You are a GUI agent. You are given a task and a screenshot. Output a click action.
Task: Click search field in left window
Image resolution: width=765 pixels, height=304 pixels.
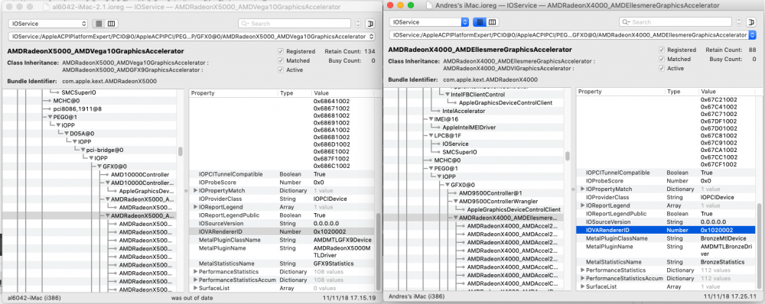[295, 24]
